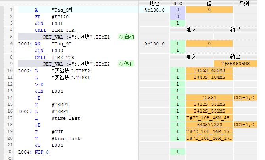Click the RLO column header
The height and width of the screenshot is (160, 265).
pyautogui.click(x=177, y=3)
